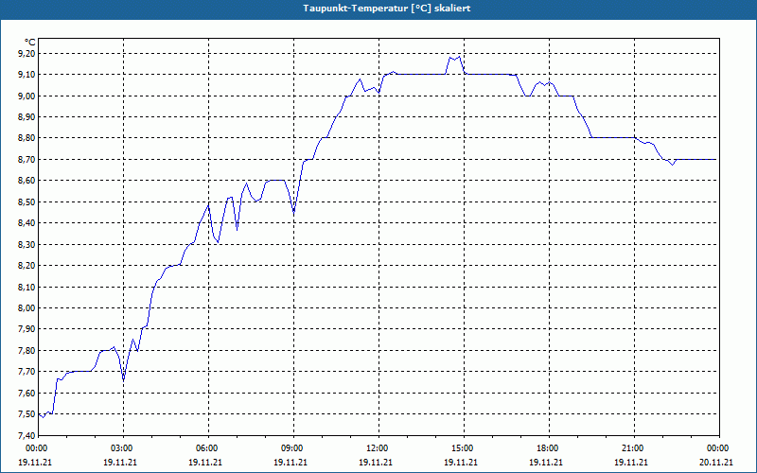This screenshot has width=757, height=473.
Task: Click the '21:00' time label
Action: pyautogui.click(x=632, y=448)
